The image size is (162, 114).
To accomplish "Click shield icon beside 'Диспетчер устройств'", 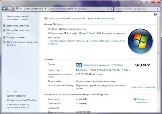I will (x=4, y=26).
